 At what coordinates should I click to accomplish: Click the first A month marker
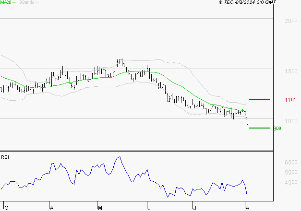click(51, 208)
